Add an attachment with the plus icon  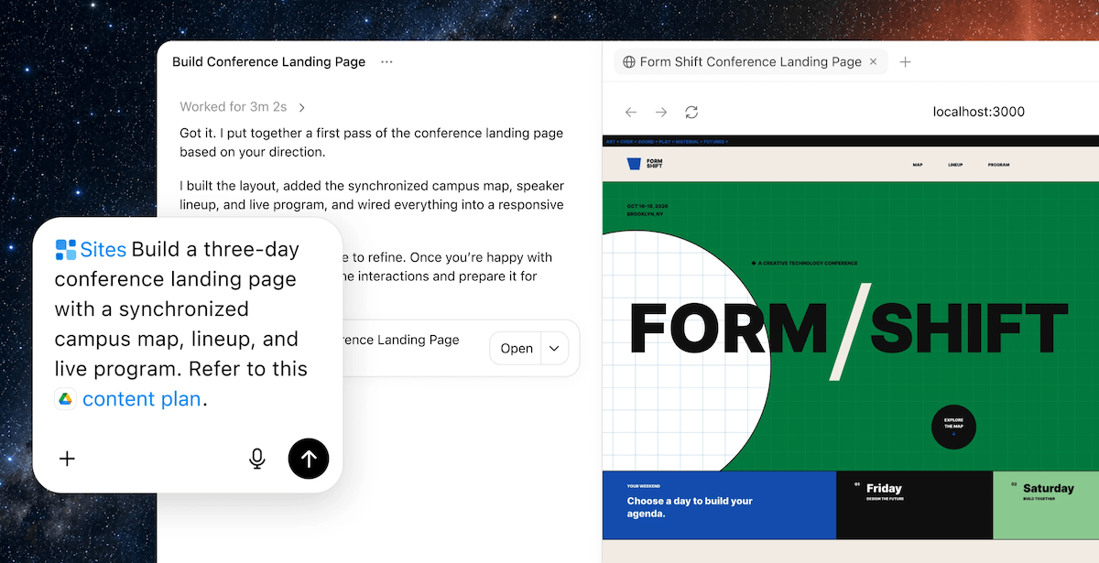click(x=67, y=459)
